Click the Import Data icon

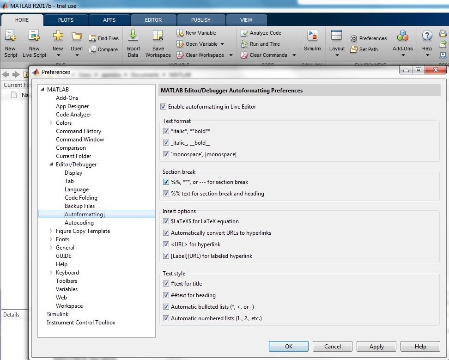pyautogui.click(x=133, y=36)
